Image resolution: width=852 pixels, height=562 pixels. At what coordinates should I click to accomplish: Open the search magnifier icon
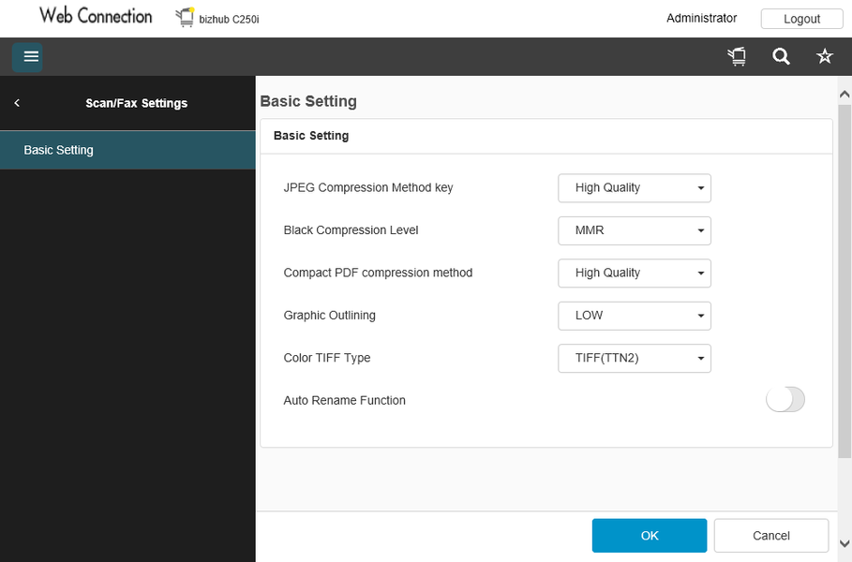coord(781,57)
